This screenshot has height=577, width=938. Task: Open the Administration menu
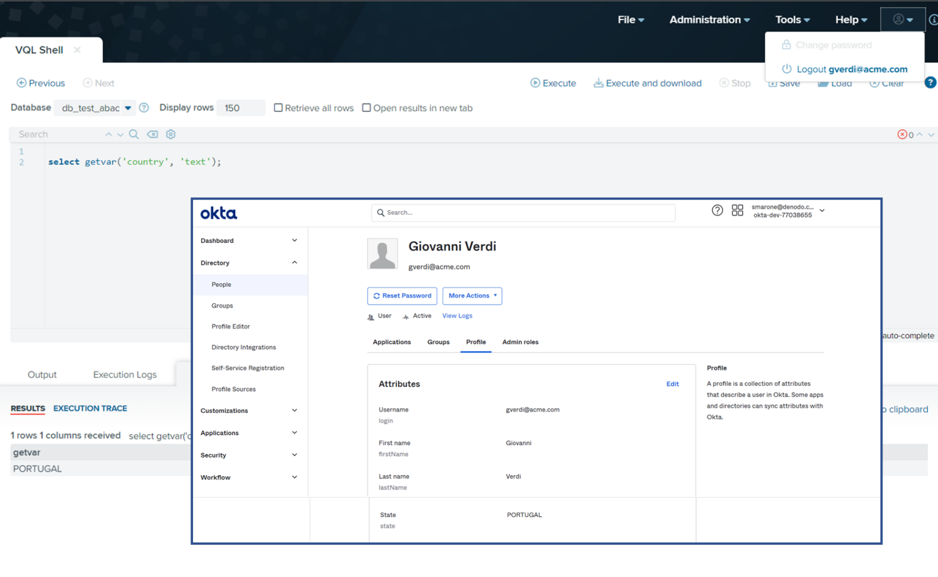point(709,20)
